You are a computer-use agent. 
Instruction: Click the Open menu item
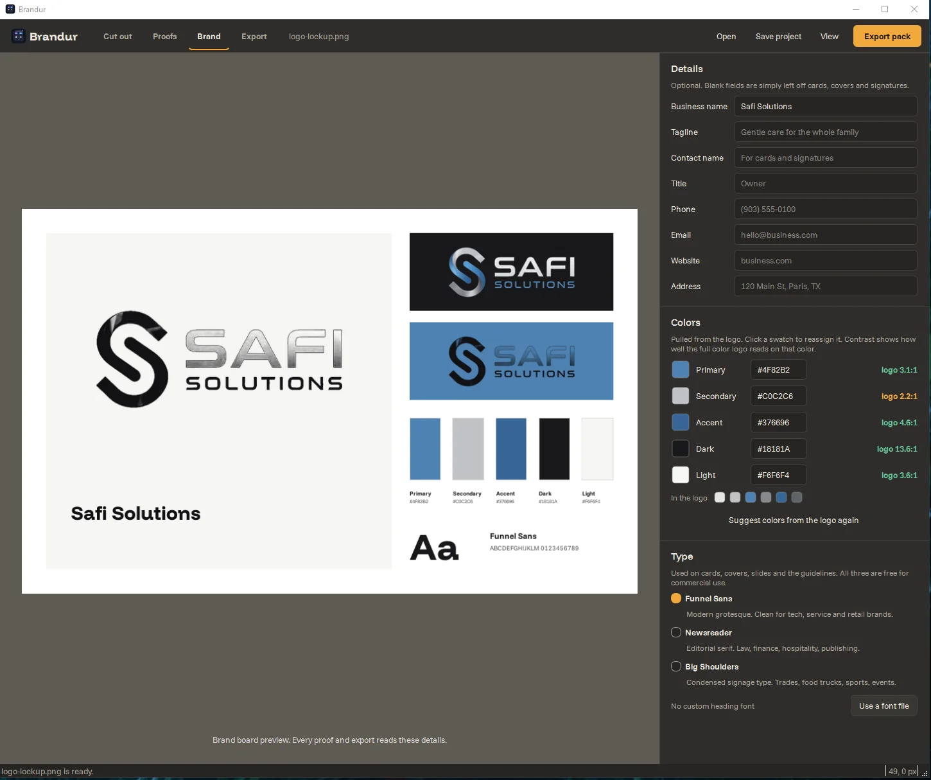(726, 37)
